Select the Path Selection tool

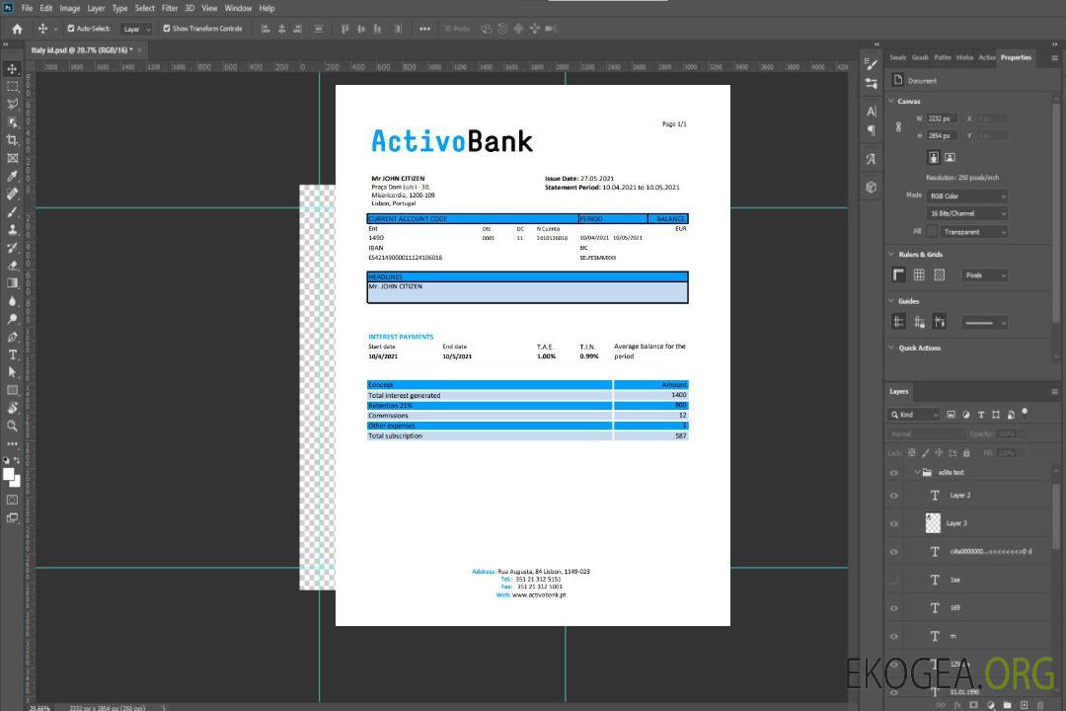12,372
